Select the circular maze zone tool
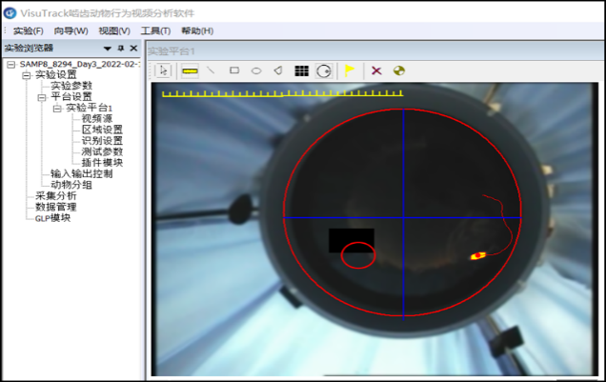606x382 pixels. tap(324, 71)
